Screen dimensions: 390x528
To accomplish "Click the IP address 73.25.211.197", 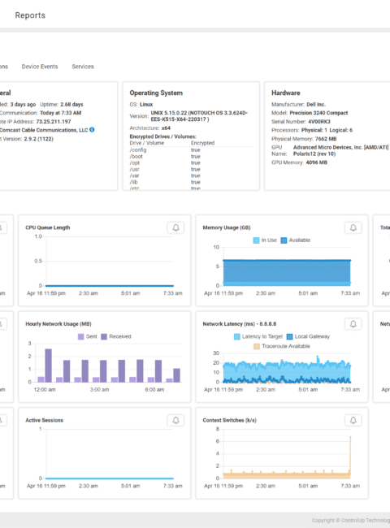I will [x=53, y=122].
